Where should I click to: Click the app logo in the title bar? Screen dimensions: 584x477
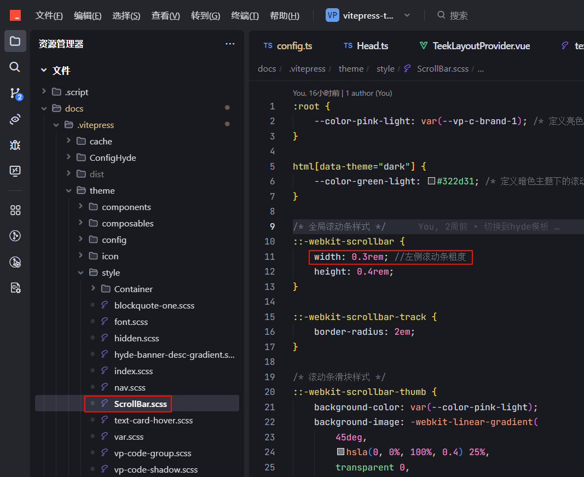(x=15, y=16)
